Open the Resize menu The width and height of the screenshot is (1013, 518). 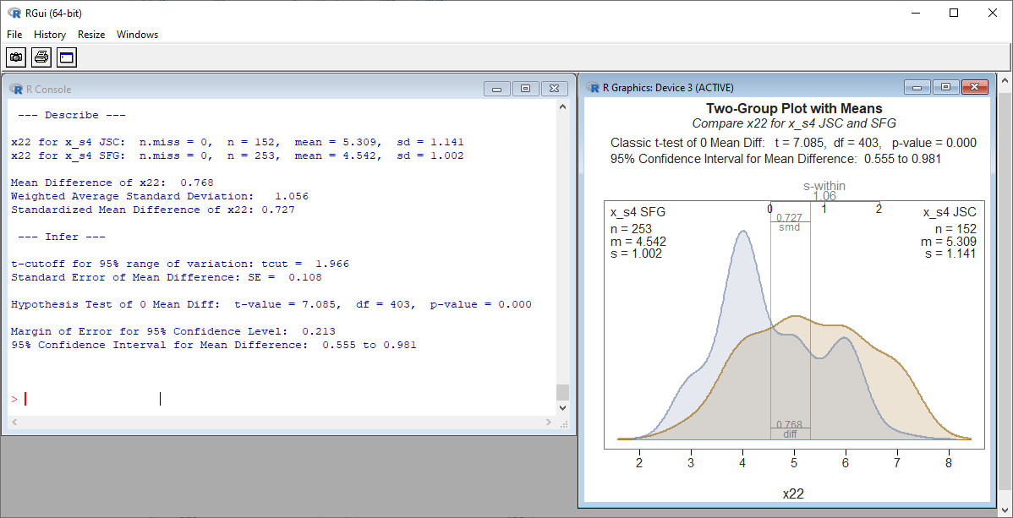point(90,35)
